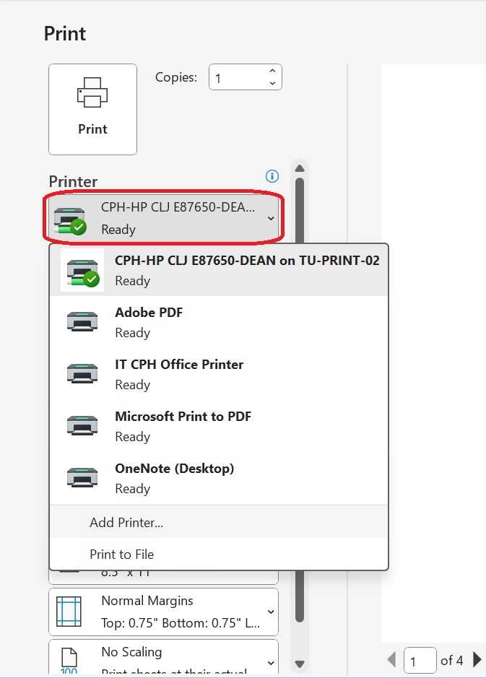Go to next preview page arrow
Image resolution: width=486 pixels, height=678 pixels.
(477, 660)
